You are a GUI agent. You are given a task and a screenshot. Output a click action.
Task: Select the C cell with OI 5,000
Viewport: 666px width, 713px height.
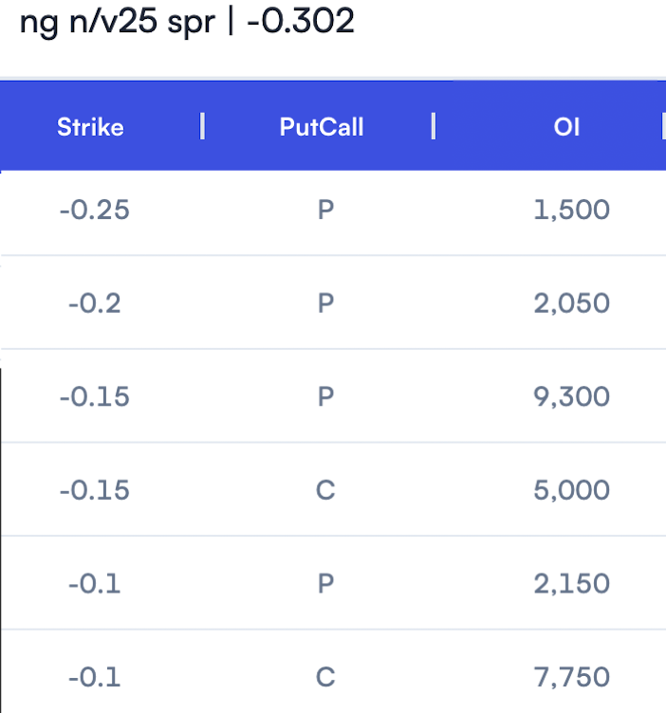(x=325, y=490)
